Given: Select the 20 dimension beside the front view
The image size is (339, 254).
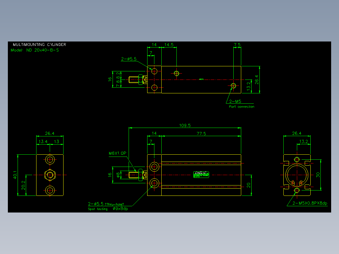Looking at the screenshot, I should pyautogui.click(x=249, y=185).
